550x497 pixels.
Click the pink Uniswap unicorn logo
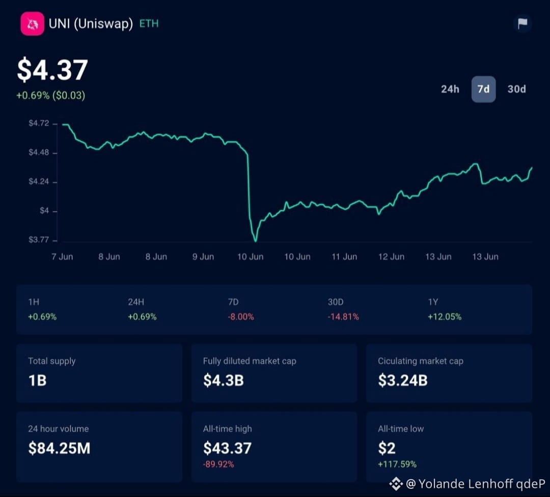point(32,24)
